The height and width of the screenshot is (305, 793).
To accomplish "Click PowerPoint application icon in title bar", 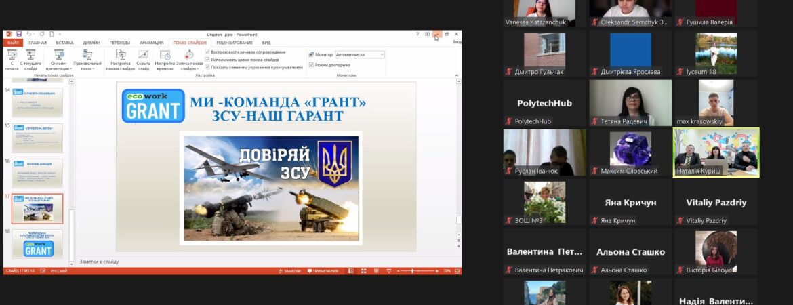I will tap(9, 34).
